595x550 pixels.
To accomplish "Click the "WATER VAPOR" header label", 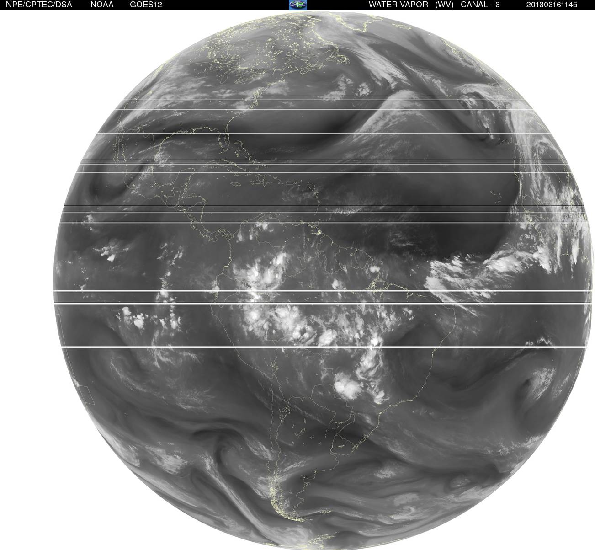I will [x=398, y=5].
